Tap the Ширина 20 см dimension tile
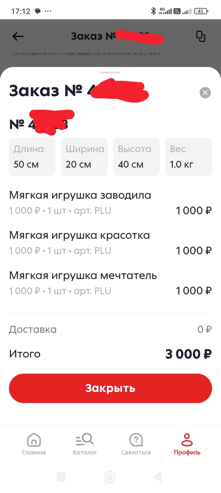Image resolution: width=221 pixels, height=493 pixels. pos(84,157)
